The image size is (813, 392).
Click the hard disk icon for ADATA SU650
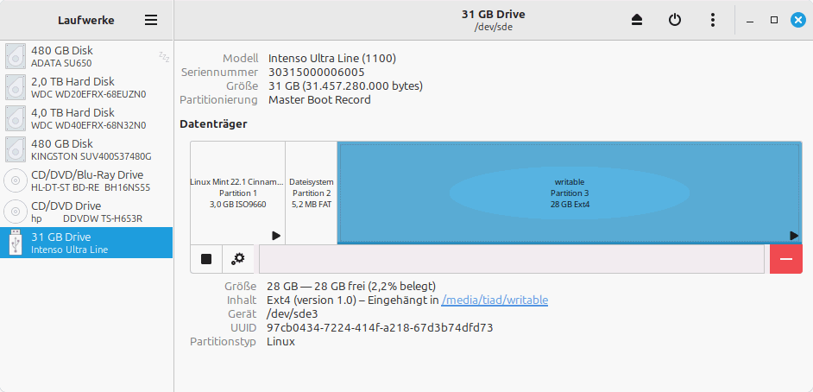(16, 56)
